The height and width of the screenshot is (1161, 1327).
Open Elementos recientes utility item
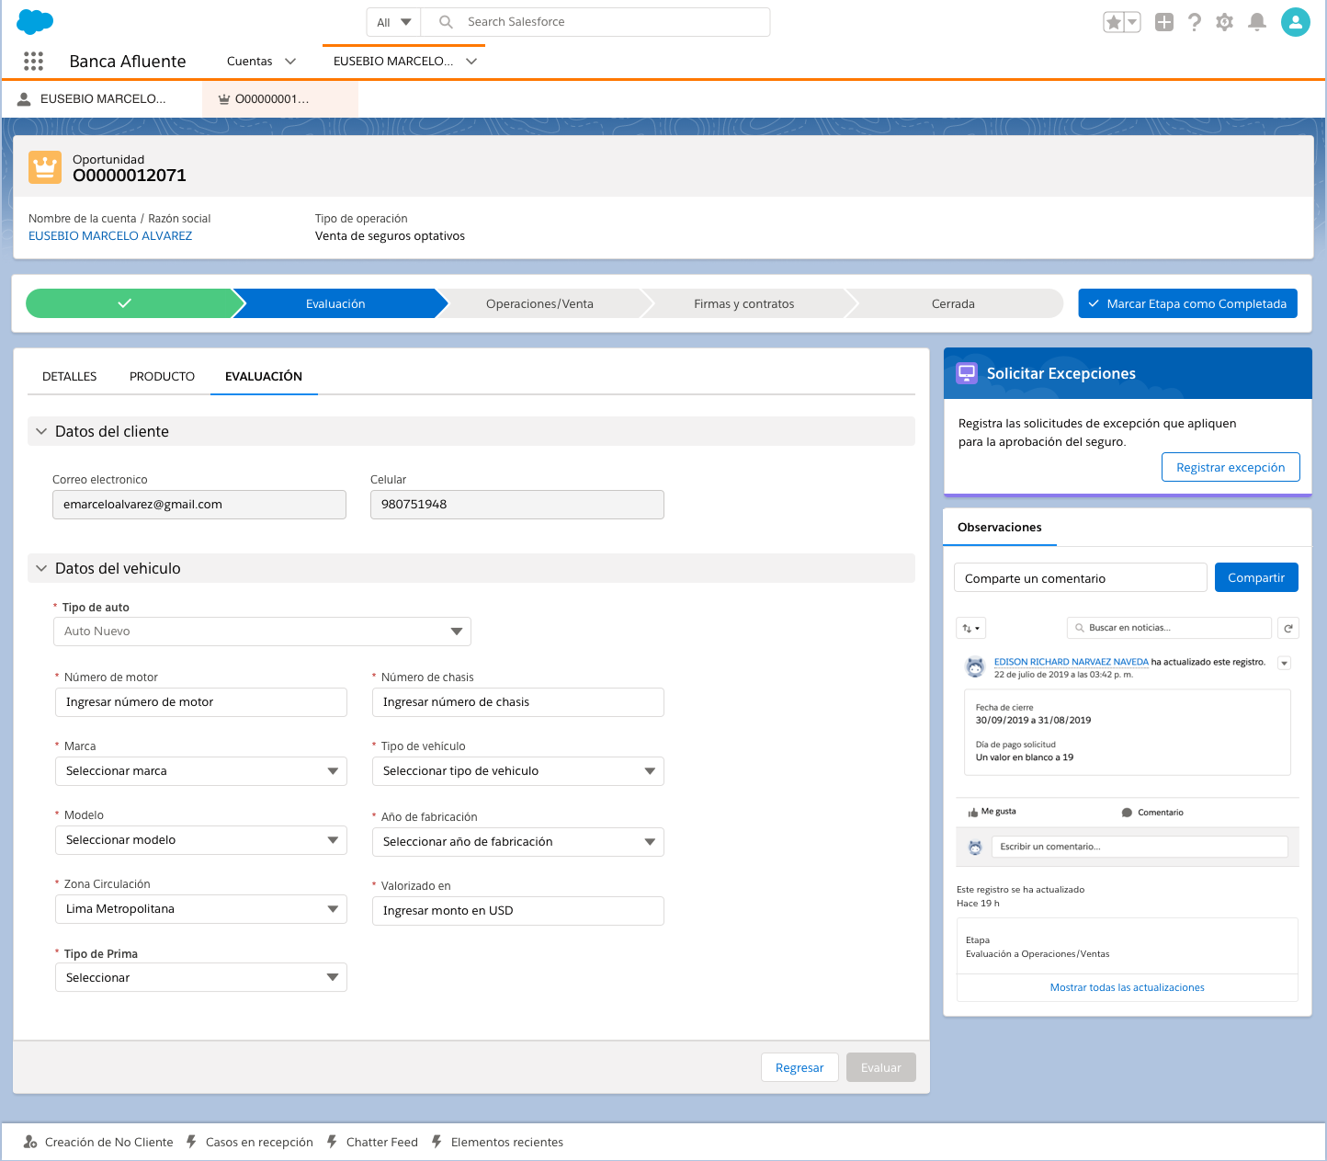[x=497, y=1142]
